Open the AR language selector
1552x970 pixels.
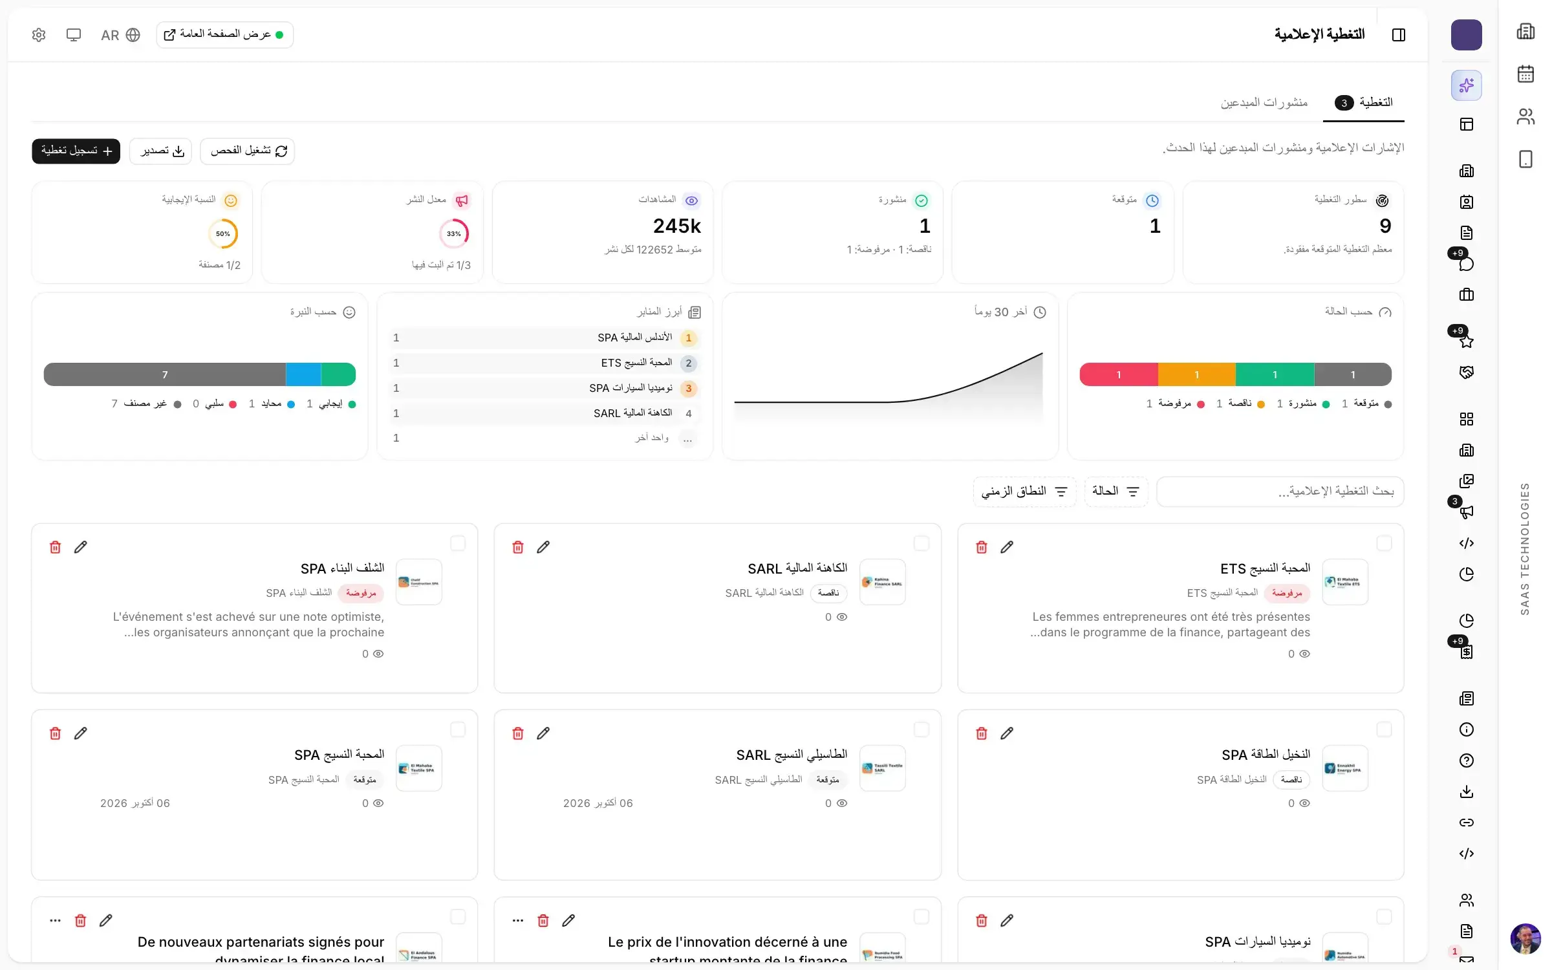[x=120, y=35]
